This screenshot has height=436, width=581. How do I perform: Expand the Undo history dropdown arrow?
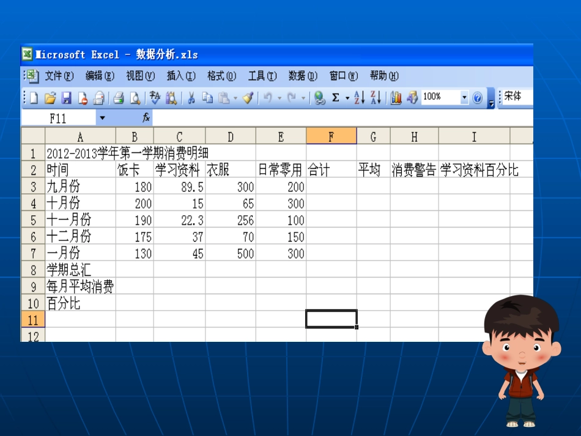click(x=279, y=98)
